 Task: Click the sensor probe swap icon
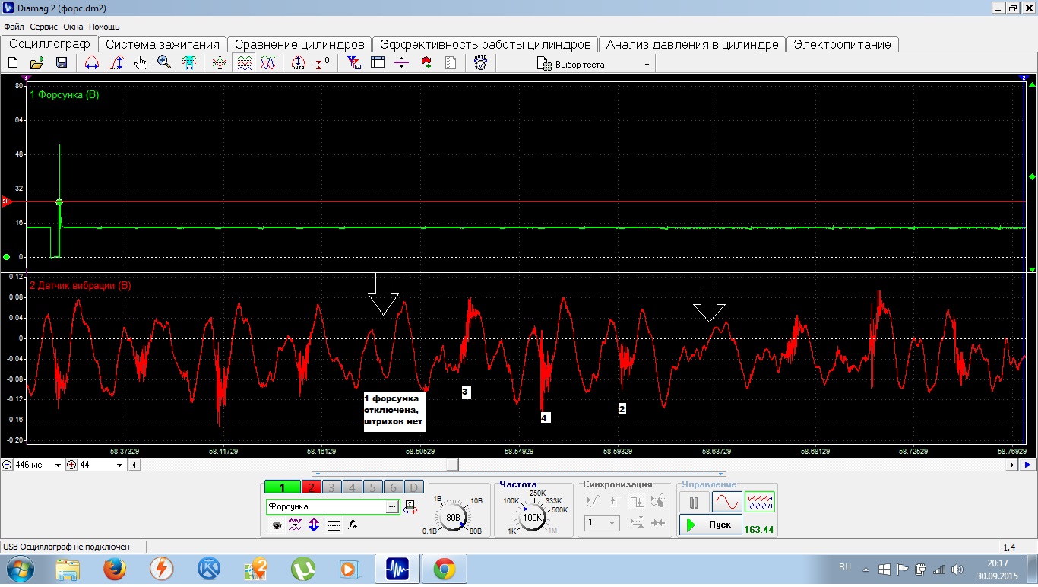tap(411, 506)
